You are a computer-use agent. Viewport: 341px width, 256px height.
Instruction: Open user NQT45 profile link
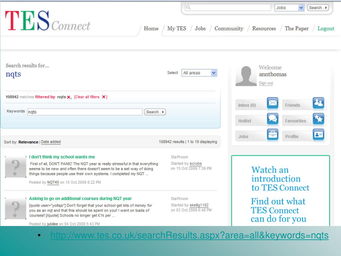tap(53, 182)
